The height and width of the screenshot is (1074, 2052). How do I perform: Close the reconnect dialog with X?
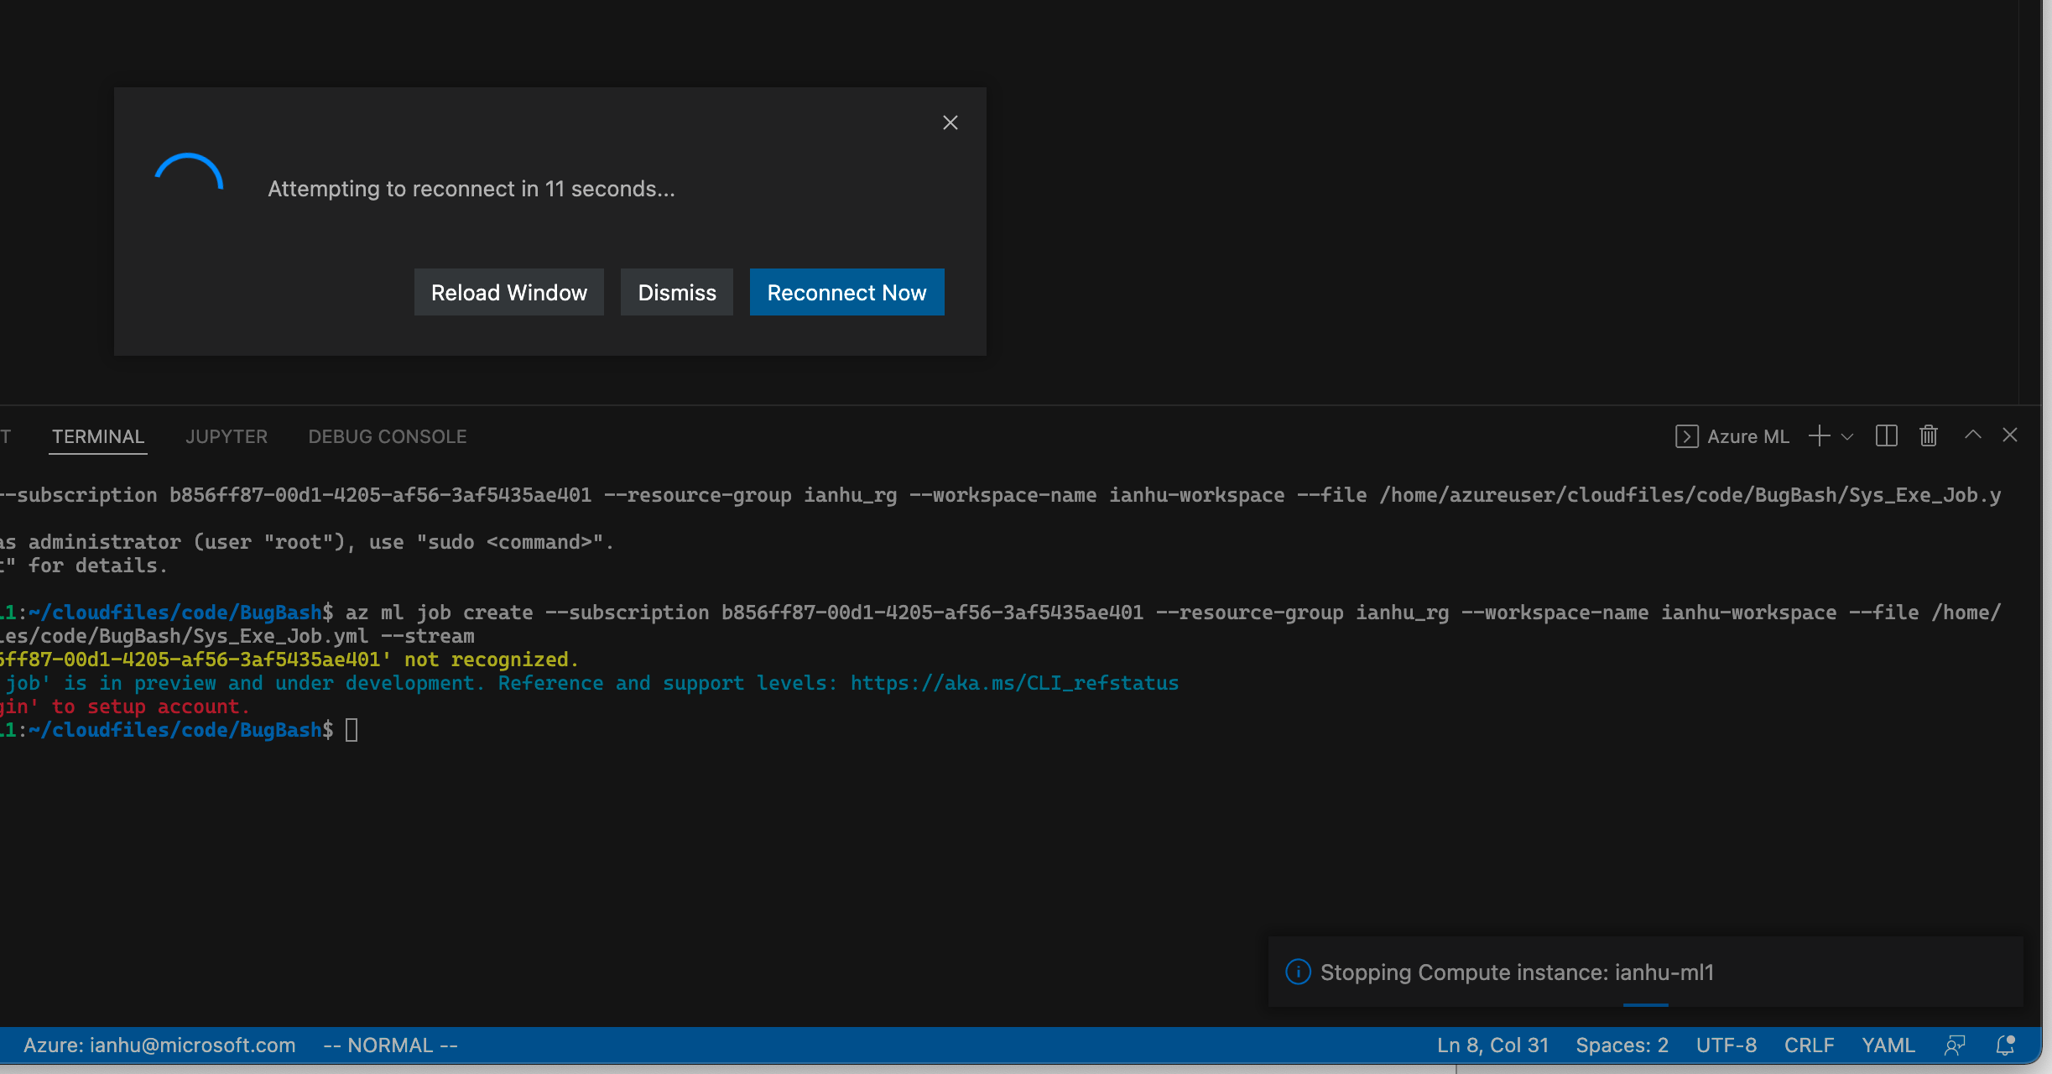pos(950,123)
